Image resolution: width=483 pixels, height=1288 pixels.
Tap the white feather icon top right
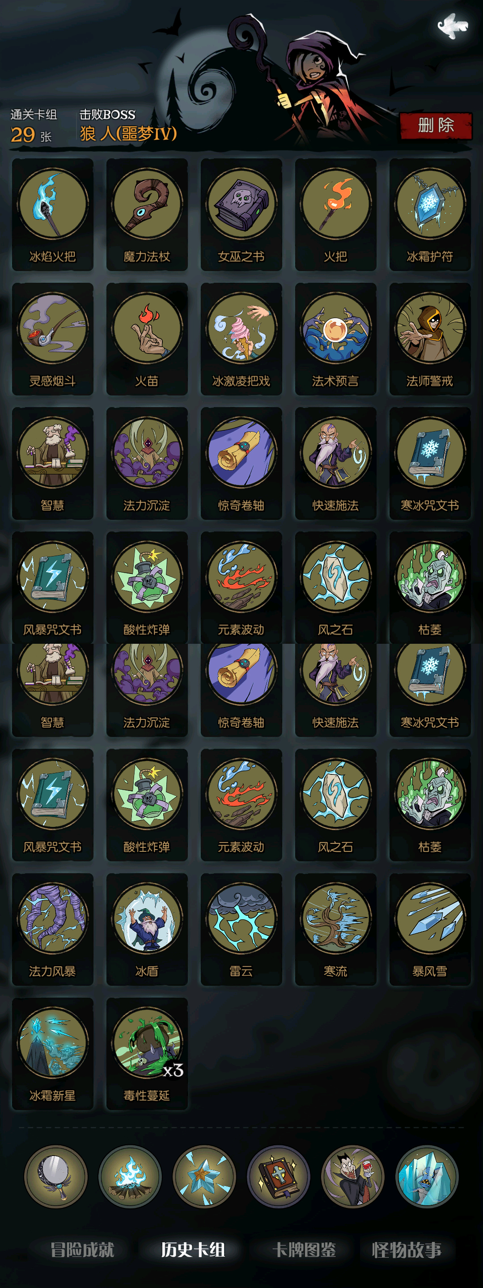[453, 26]
